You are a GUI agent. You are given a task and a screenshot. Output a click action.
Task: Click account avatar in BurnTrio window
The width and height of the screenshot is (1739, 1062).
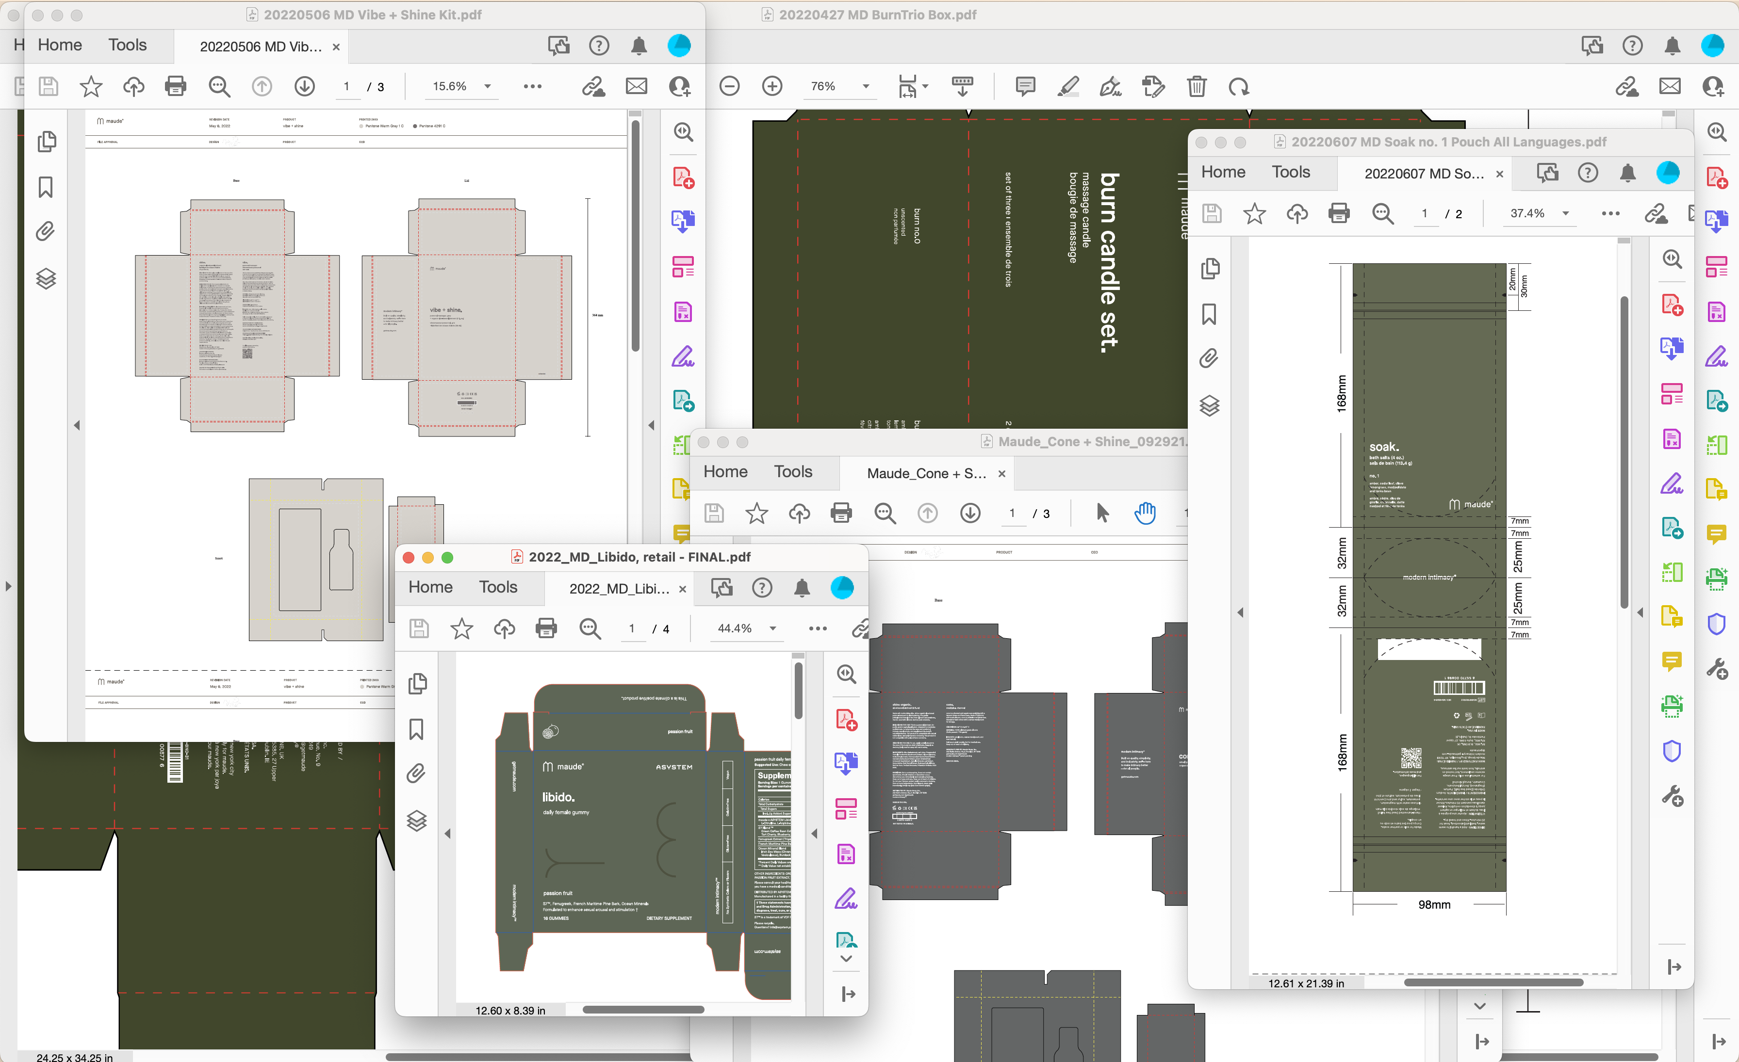pos(1712,46)
